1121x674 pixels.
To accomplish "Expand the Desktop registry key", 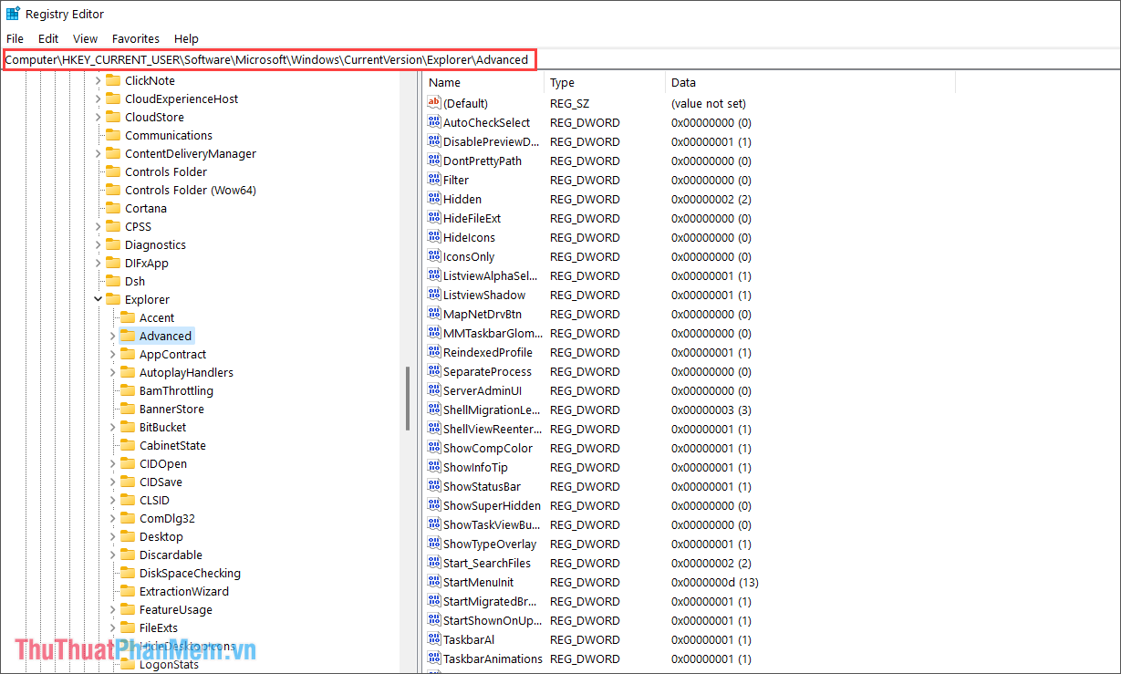I will click(x=111, y=536).
